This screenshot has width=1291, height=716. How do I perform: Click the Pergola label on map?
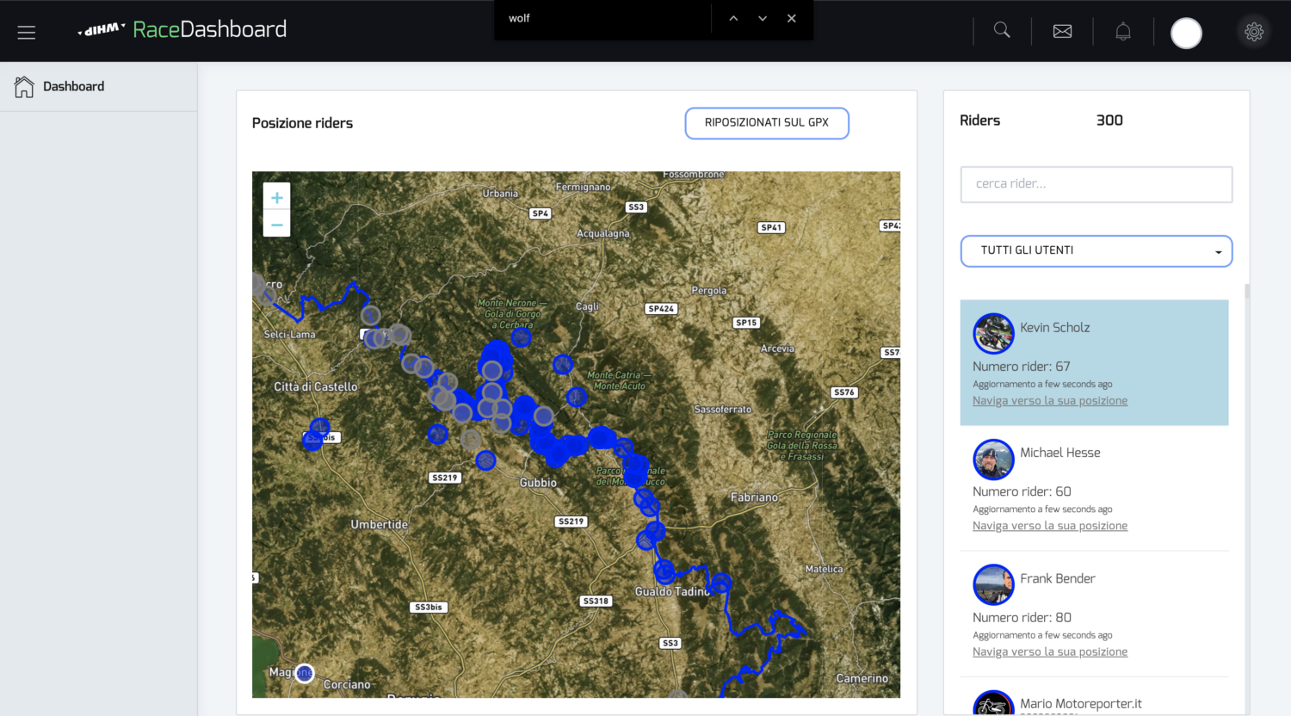coord(709,291)
